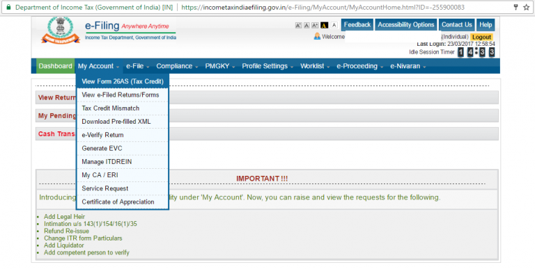Expand the Worklist menu
535x269 pixels.
[315, 66]
